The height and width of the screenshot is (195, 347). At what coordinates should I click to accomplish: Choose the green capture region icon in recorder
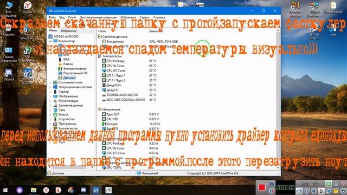[x=329, y=184]
